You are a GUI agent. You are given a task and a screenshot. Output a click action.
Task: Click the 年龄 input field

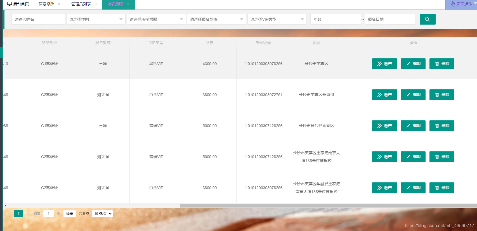[x=336, y=19]
